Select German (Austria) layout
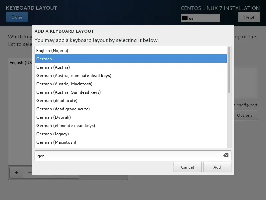 (x=131, y=67)
